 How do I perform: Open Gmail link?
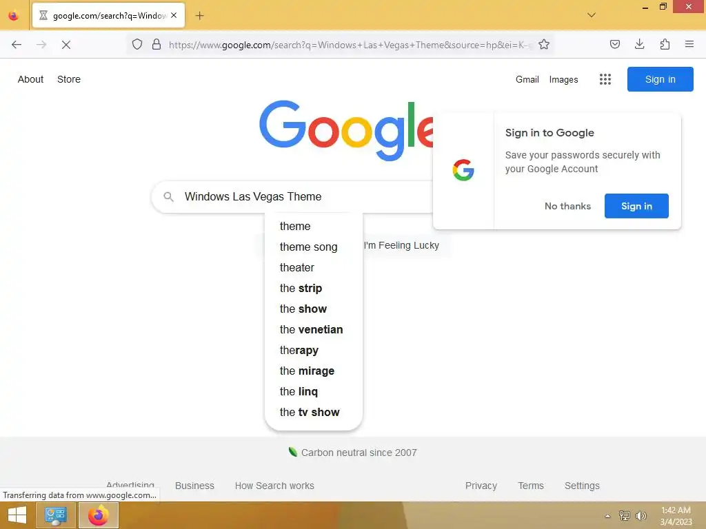[527, 79]
